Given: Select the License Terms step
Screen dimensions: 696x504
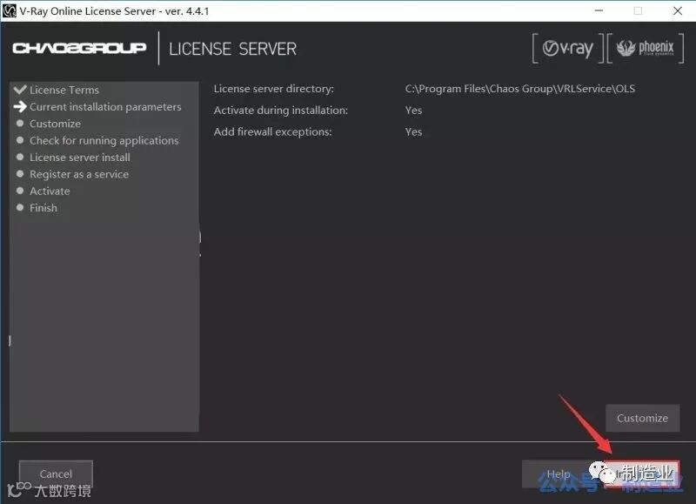Looking at the screenshot, I should [64, 91].
